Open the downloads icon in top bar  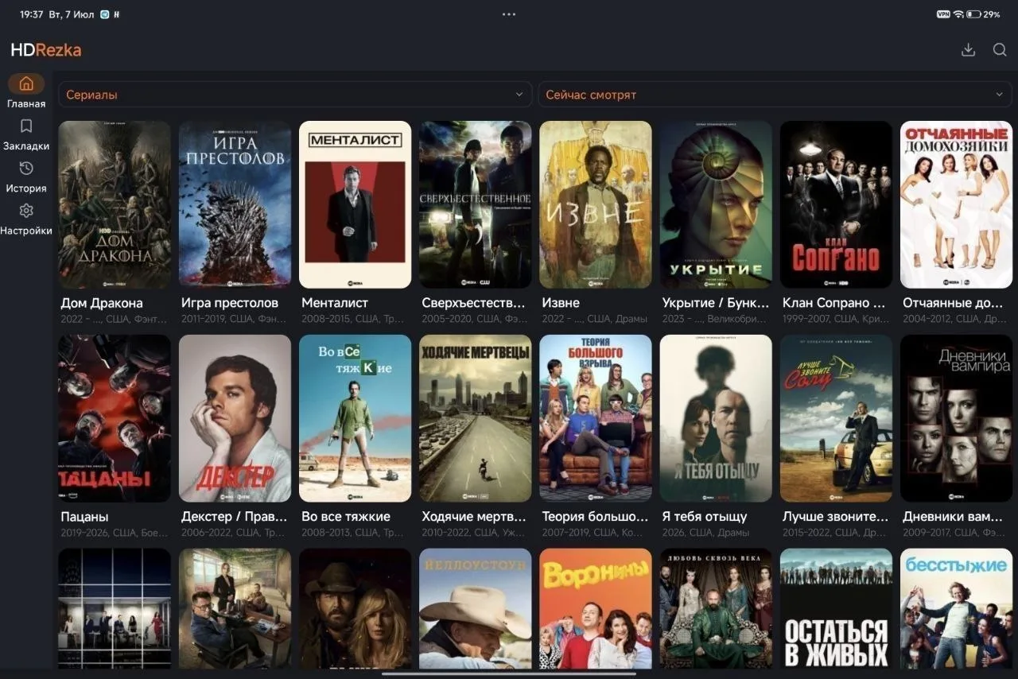[968, 49]
